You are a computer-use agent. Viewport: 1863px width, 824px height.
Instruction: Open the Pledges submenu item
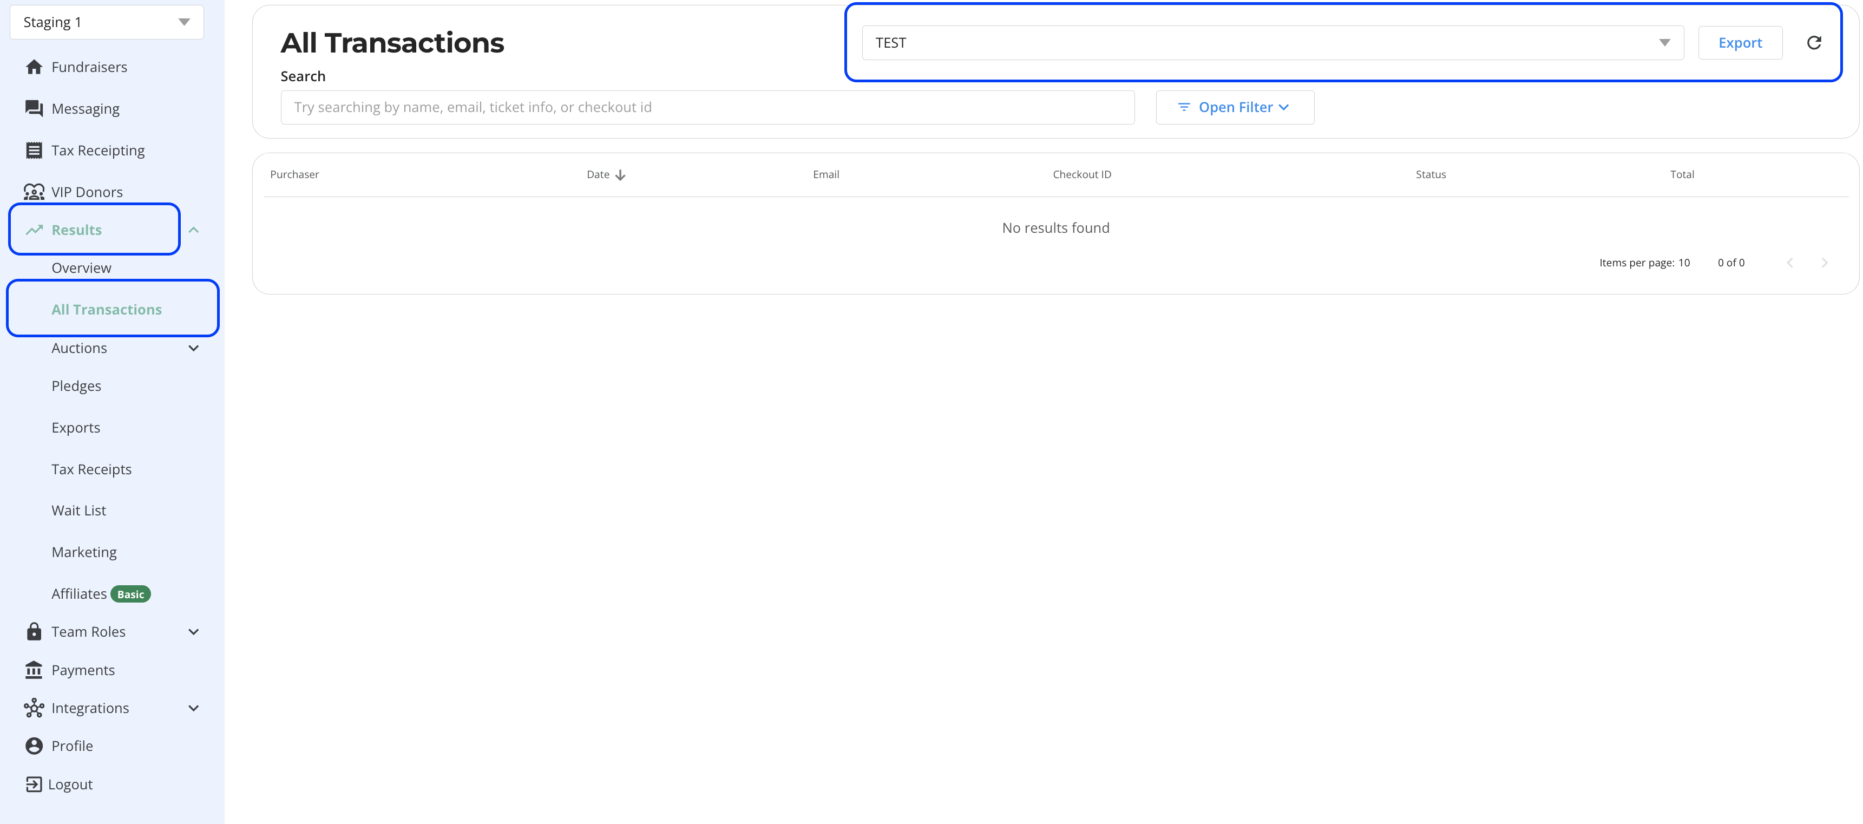pos(77,385)
